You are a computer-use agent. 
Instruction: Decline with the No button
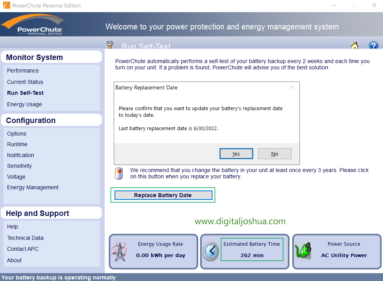[274, 154]
